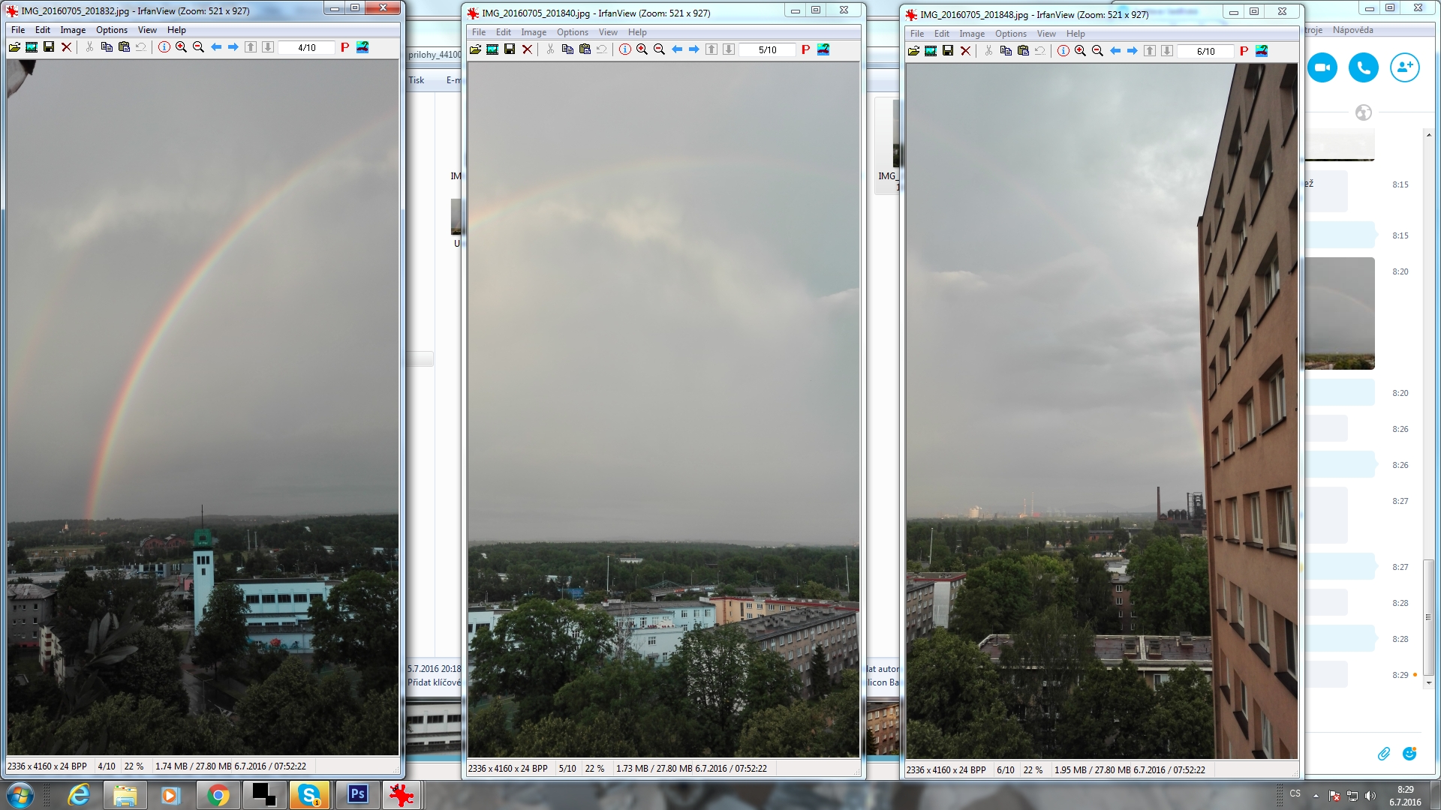Screen dimensions: 1441x810
Task: Go to next image in IMG_20160705_201840 window
Action: (x=693, y=49)
